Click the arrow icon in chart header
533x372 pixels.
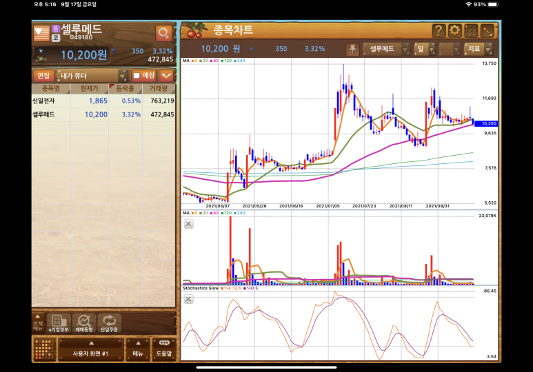coord(487,31)
